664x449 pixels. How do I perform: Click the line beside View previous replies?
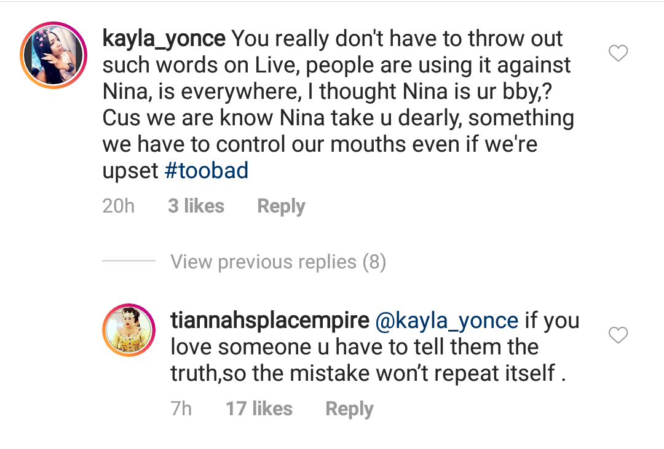coord(128,261)
